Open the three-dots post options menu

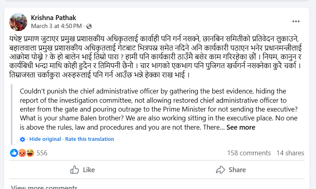pos(296,21)
